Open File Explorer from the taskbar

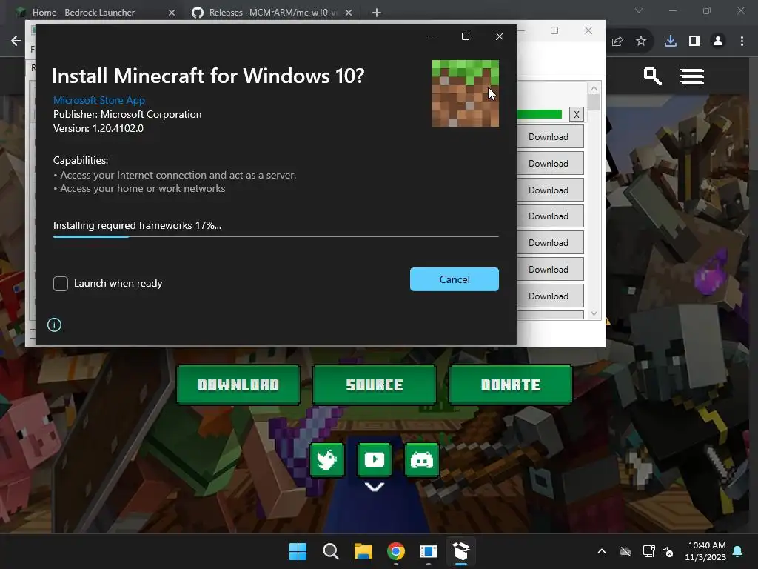[363, 551]
